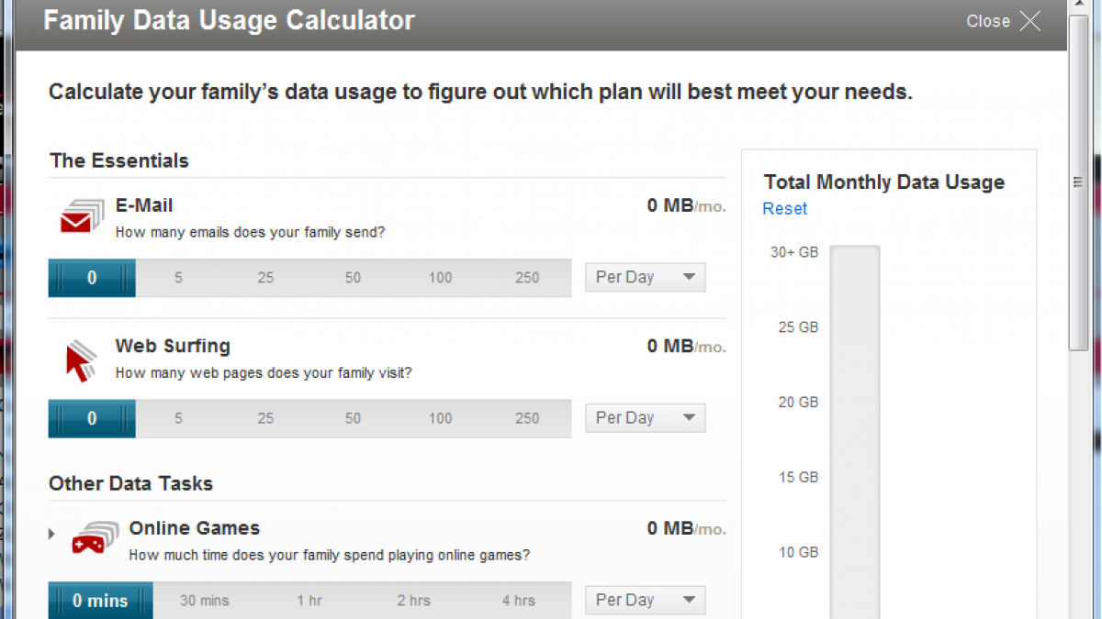Click the dialog's vertical scrollbar thumb
The height and width of the screenshot is (619, 1102).
[x=1078, y=183]
